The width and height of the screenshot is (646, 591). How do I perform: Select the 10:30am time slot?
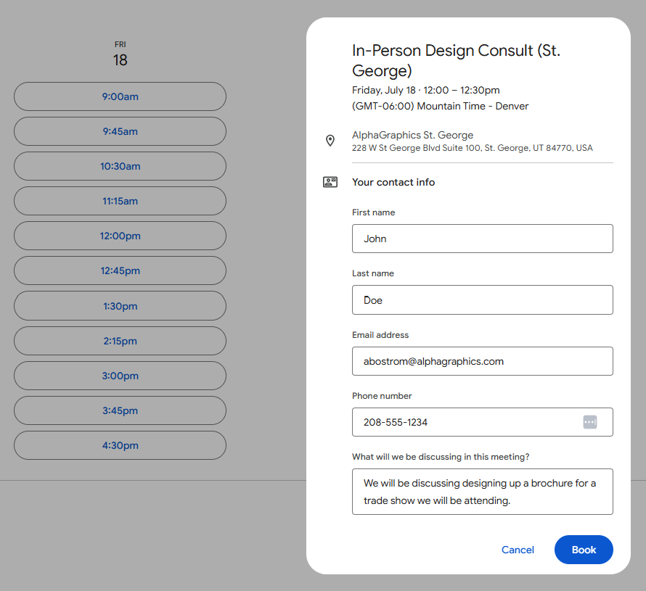[x=120, y=166]
